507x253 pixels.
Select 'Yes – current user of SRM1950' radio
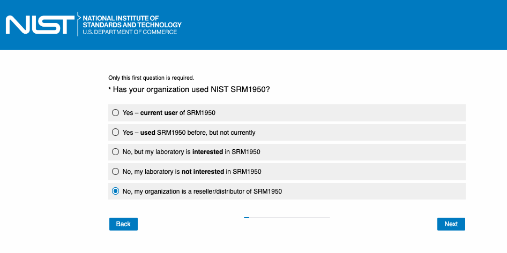click(x=115, y=113)
